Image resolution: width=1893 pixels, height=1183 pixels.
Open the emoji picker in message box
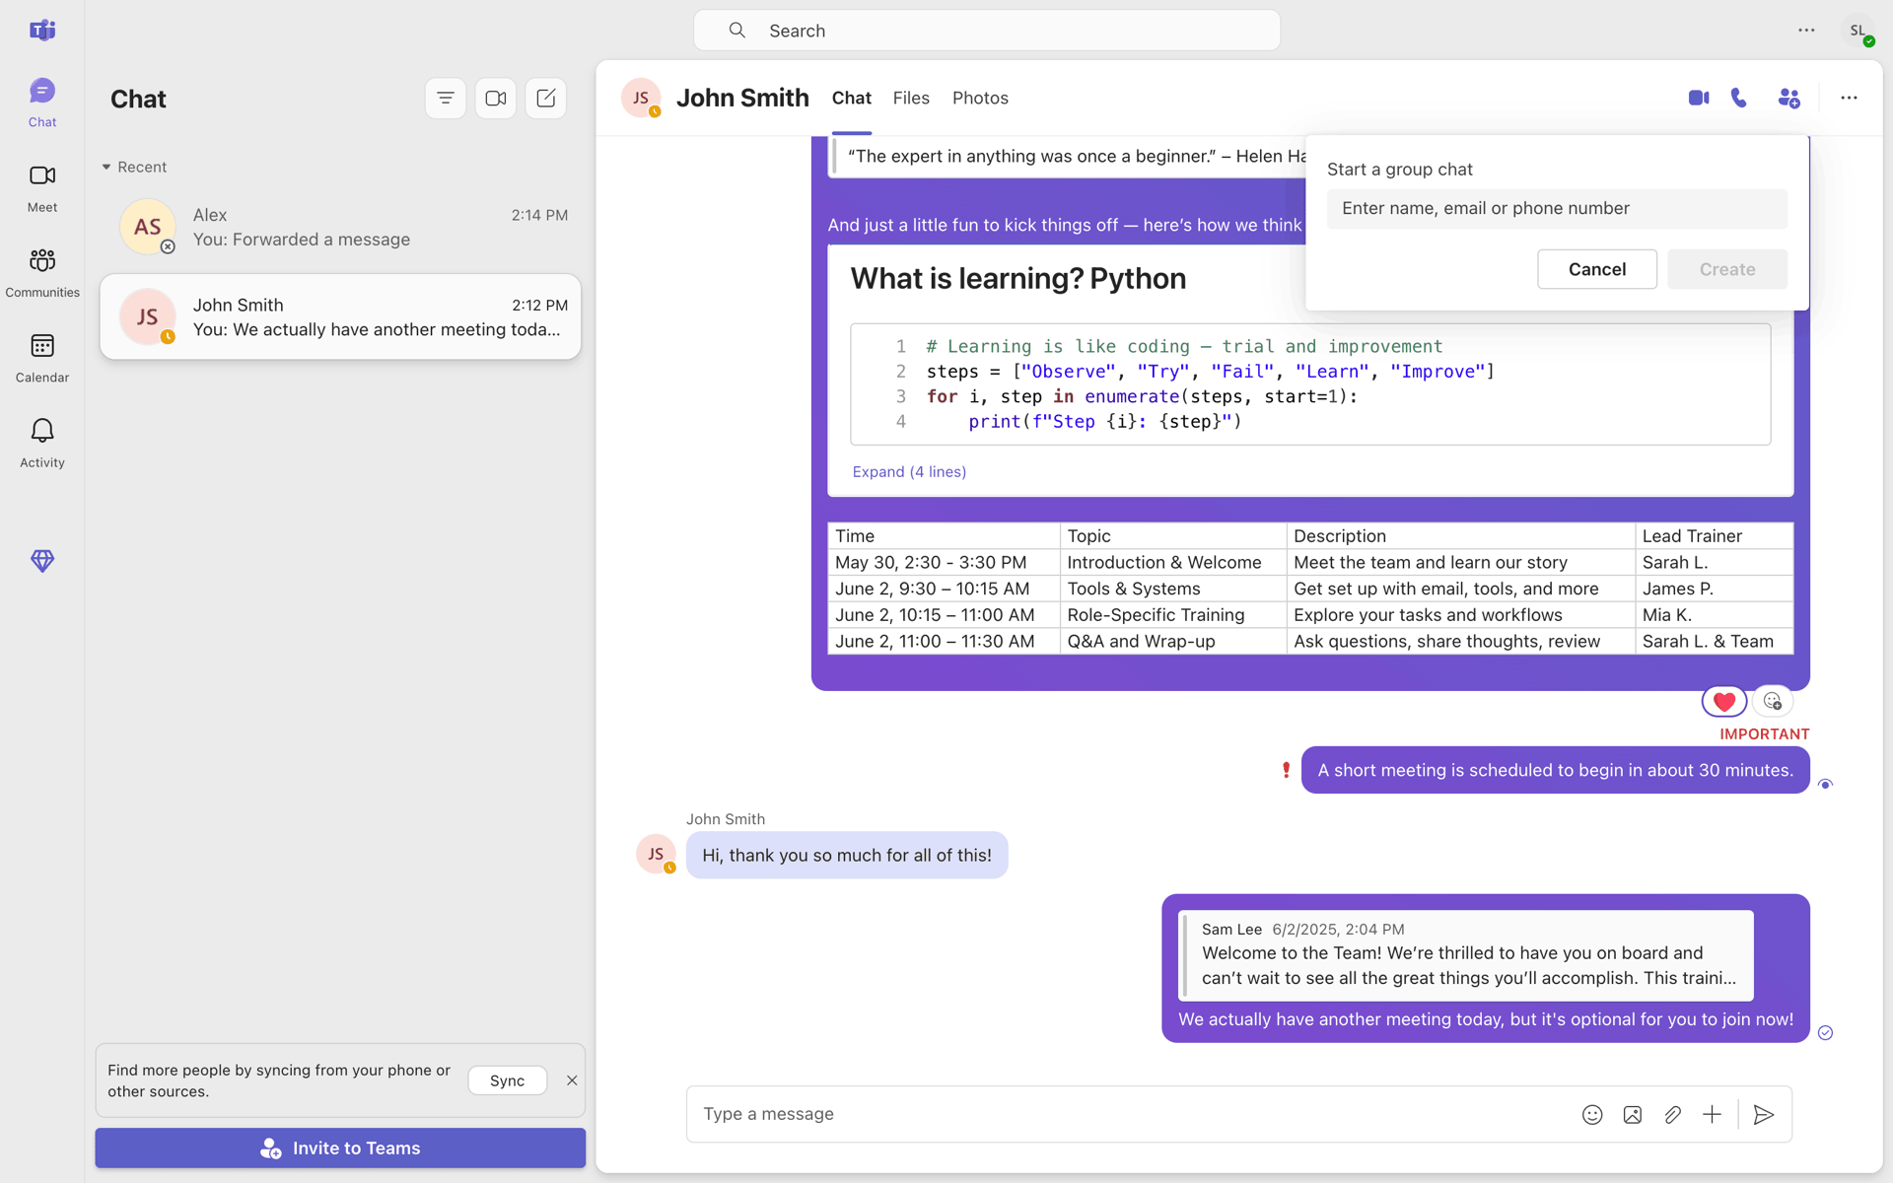[x=1592, y=1114]
